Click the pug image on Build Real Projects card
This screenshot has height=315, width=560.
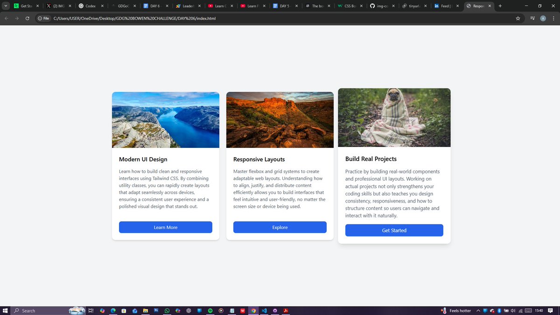point(394,118)
